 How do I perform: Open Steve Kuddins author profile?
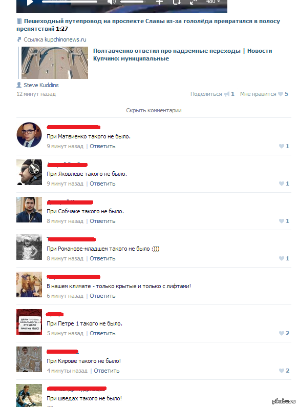pos(41,85)
